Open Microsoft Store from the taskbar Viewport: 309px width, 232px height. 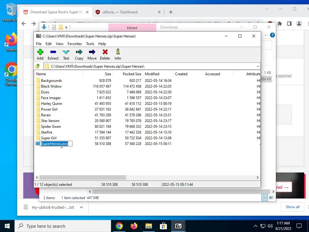coord(163,226)
